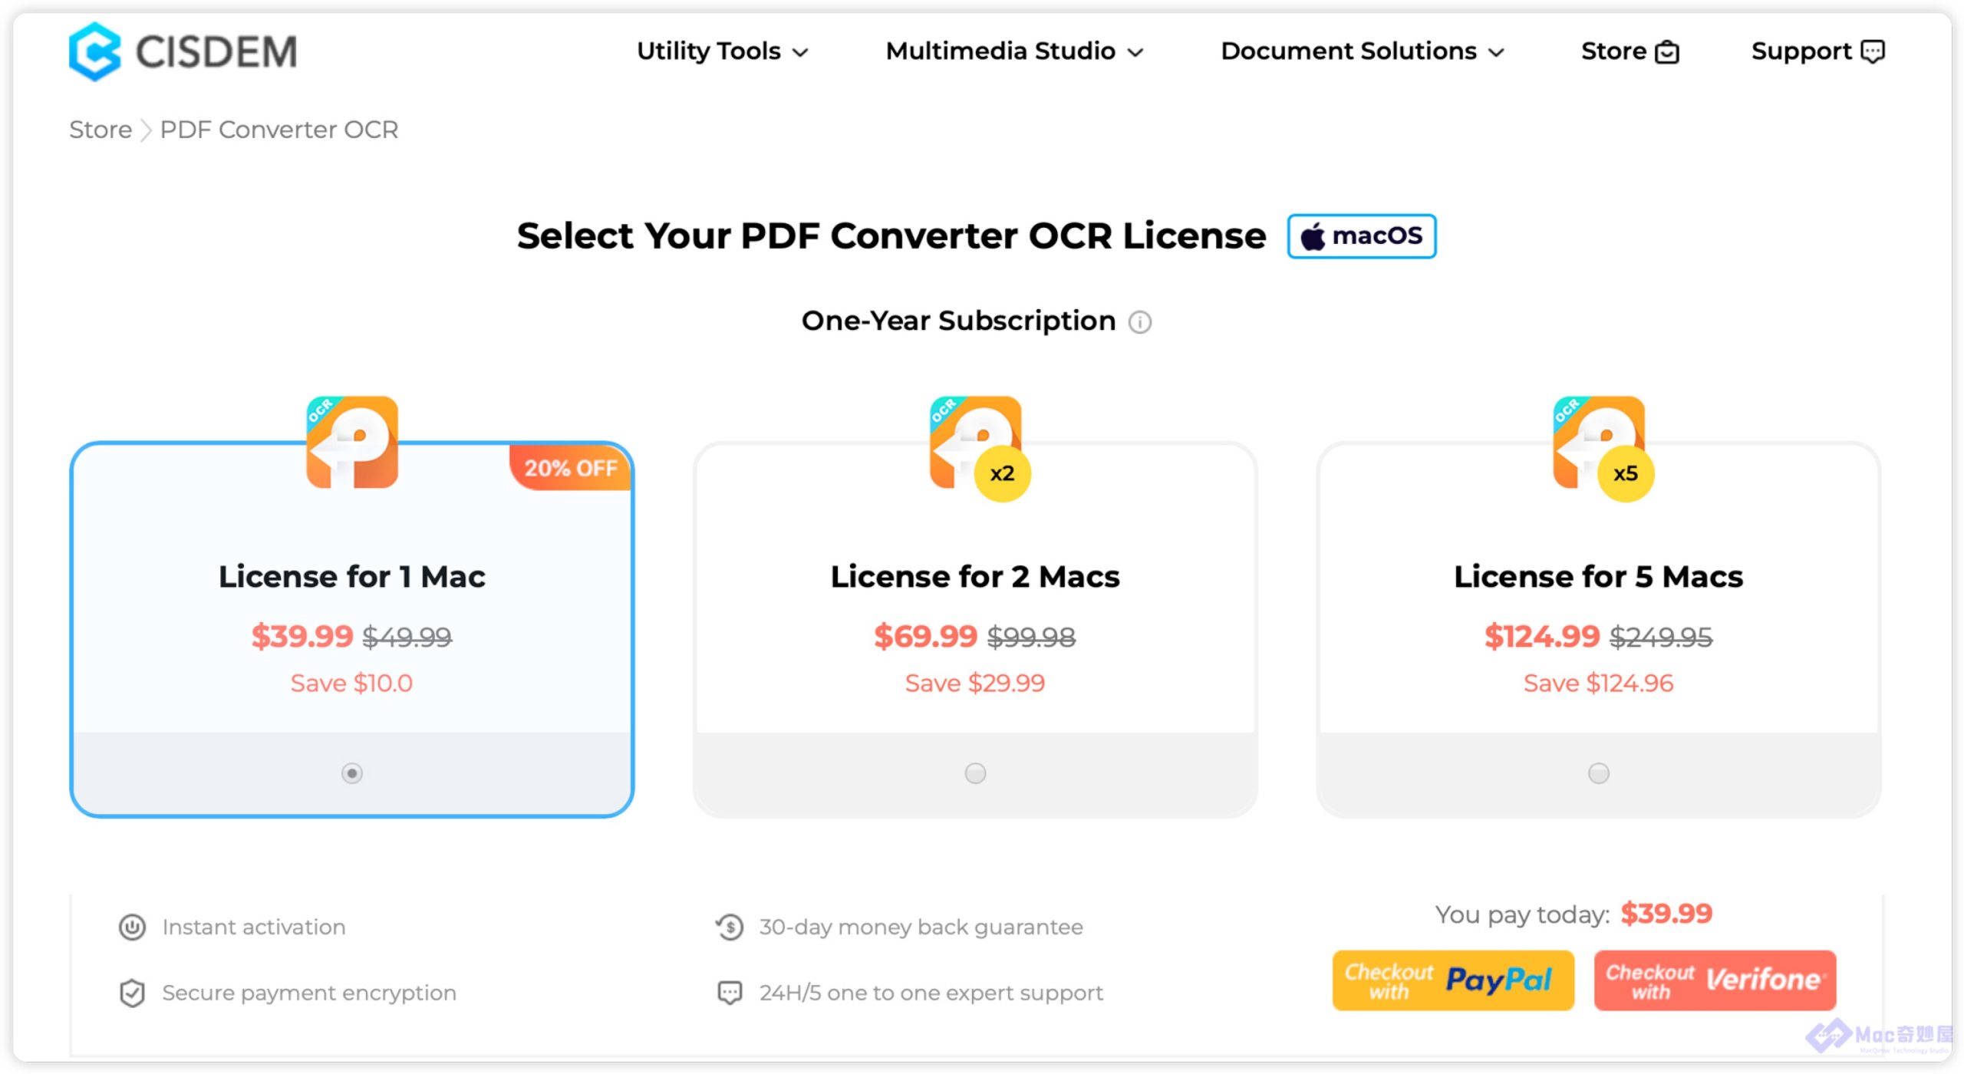Viewport: 1964px width, 1074px height.
Task: Expand the Document Solutions dropdown arrow
Action: click(1496, 52)
